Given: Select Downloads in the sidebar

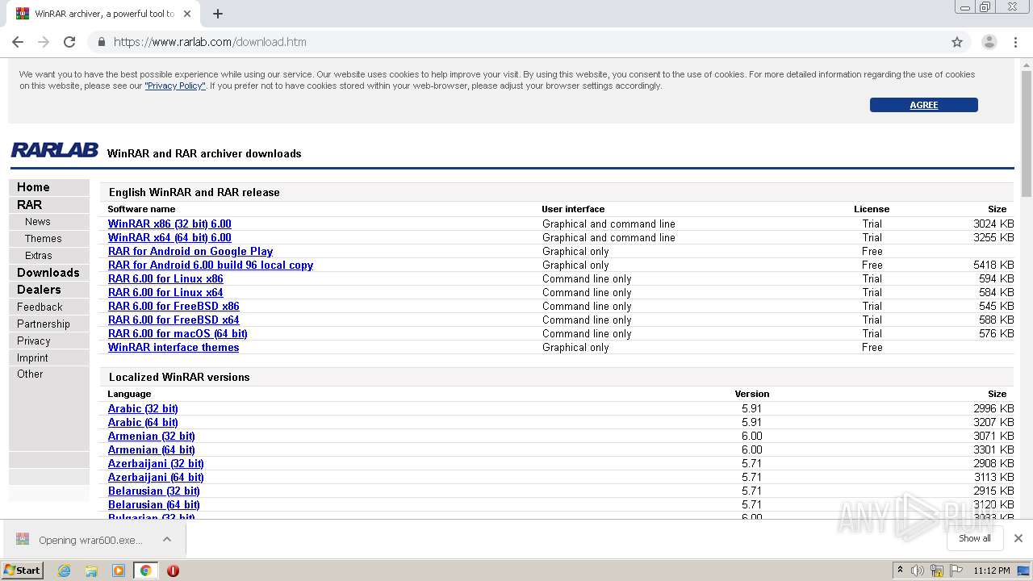Looking at the screenshot, I should pyautogui.click(x=48, y=273).
